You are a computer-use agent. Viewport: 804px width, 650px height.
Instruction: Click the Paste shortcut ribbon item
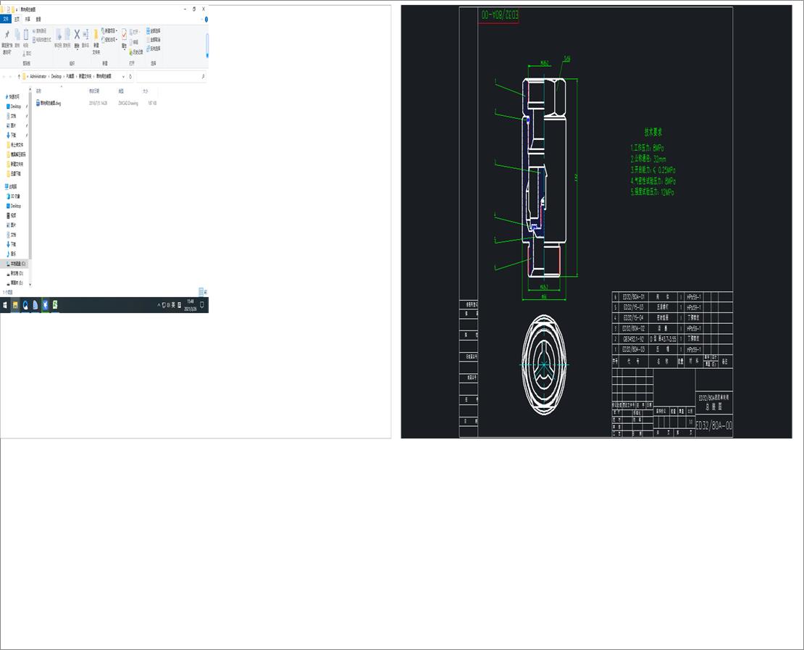(x=41, y=40)
